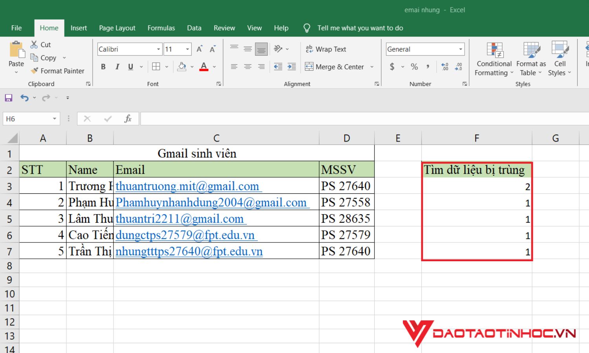Open email link thuantruong.mit@gmail.com
Viewport: 589px width, 353px height.
188,186
